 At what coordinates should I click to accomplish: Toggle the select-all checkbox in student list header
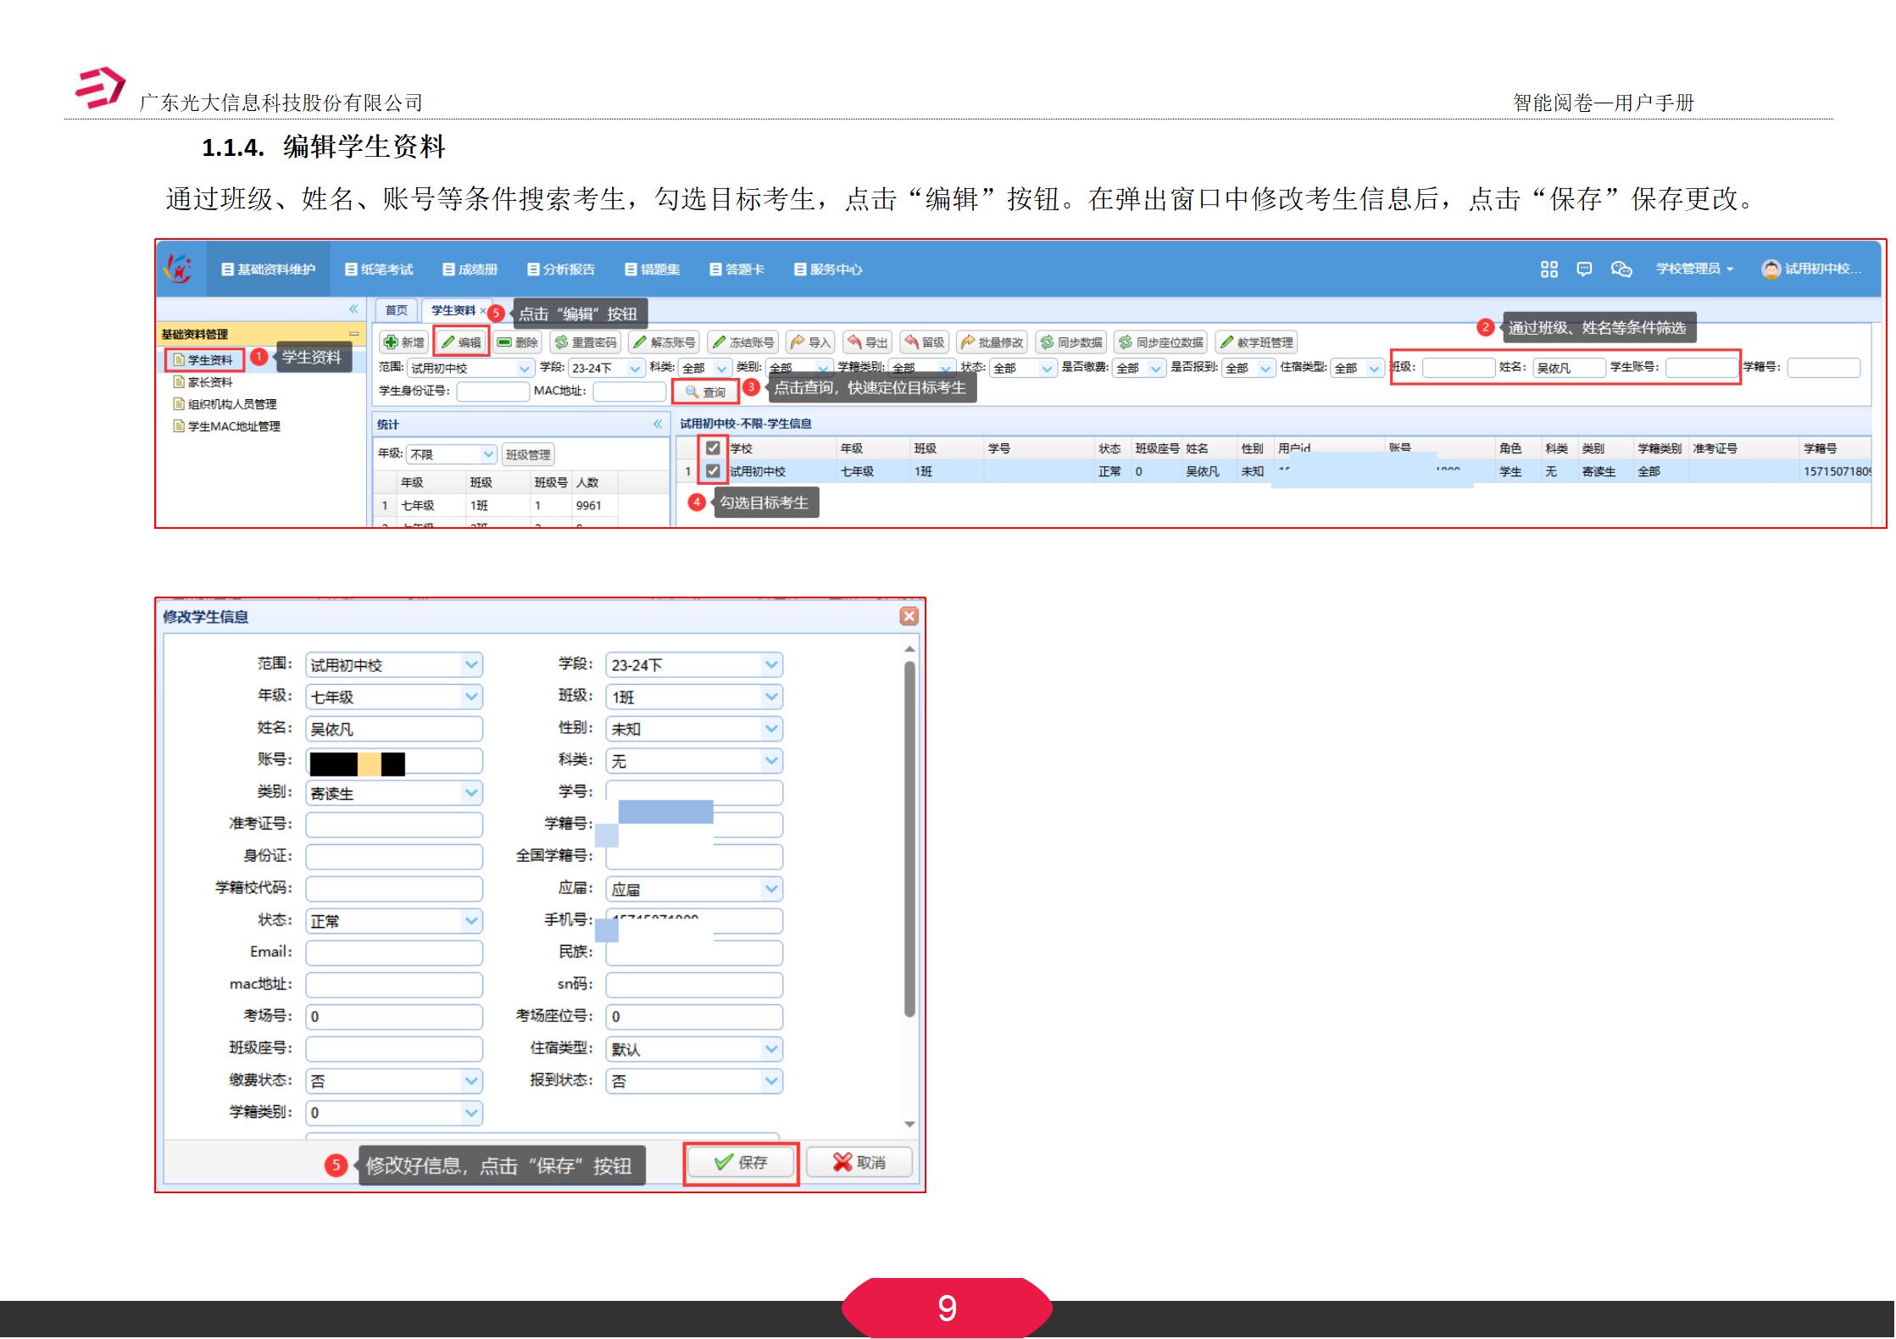tap(714, 447)
